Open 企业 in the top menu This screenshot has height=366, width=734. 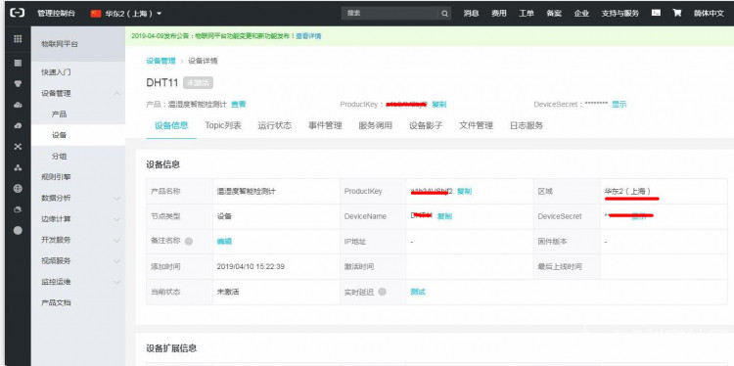coord(581,14)
